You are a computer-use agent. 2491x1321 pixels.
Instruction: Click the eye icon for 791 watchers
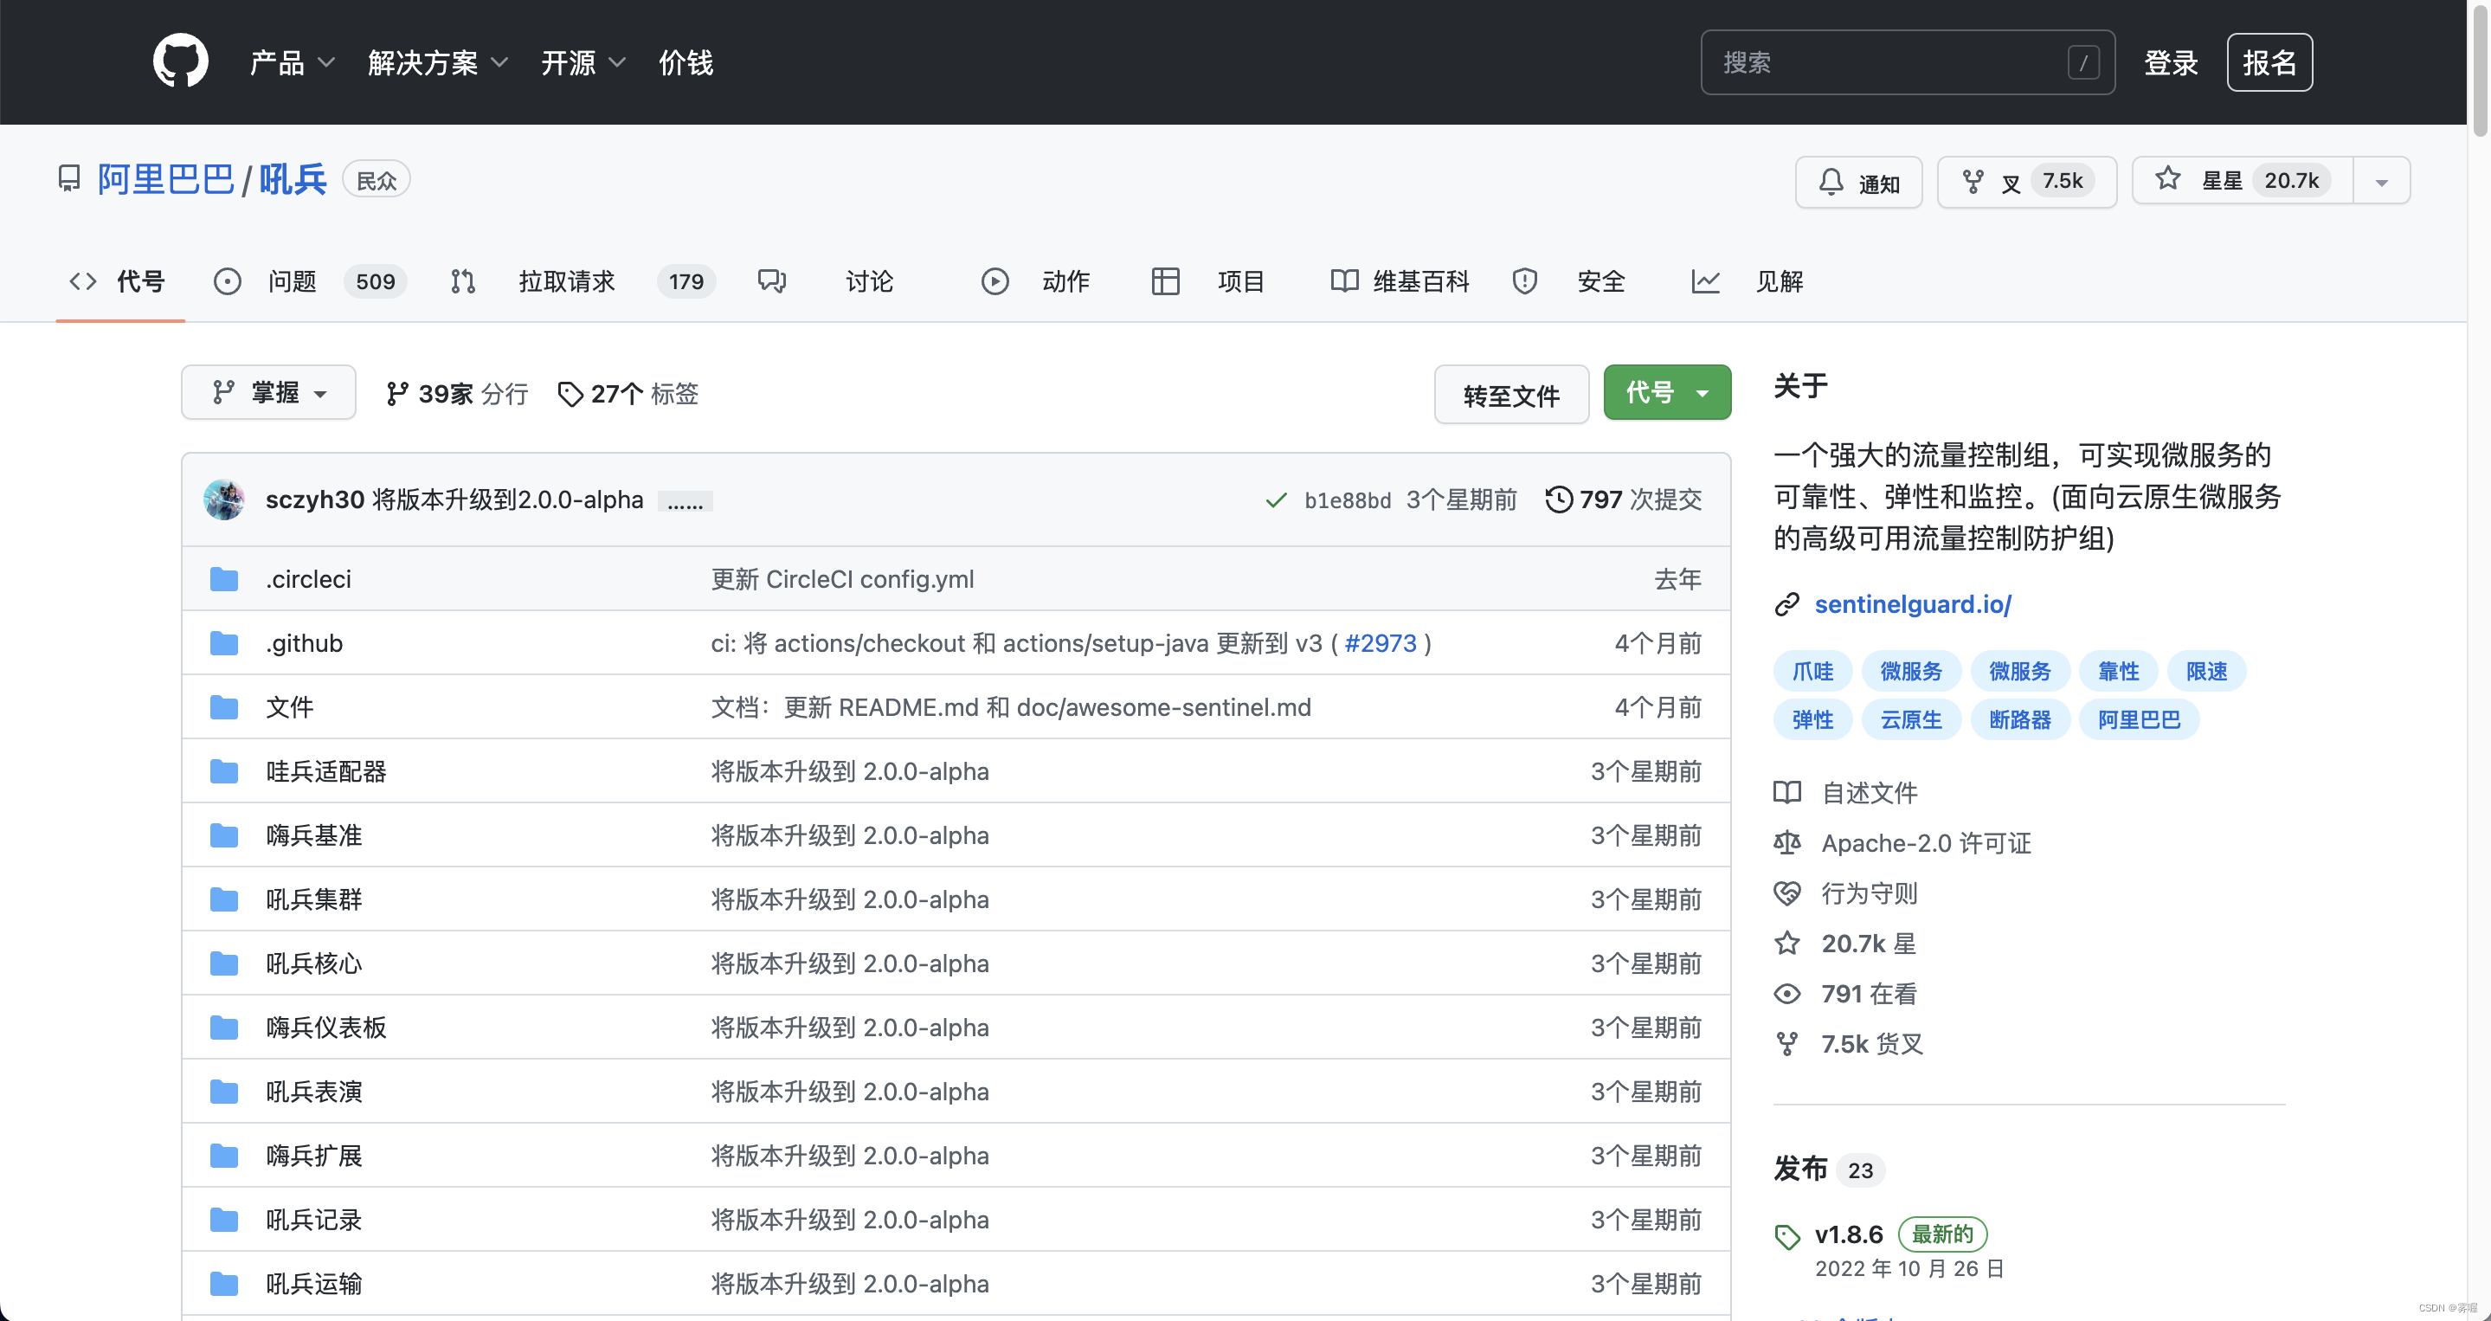coord(1787,993)
